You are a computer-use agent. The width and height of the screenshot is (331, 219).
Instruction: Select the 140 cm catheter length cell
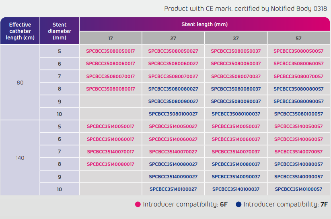tap(20, 158)
